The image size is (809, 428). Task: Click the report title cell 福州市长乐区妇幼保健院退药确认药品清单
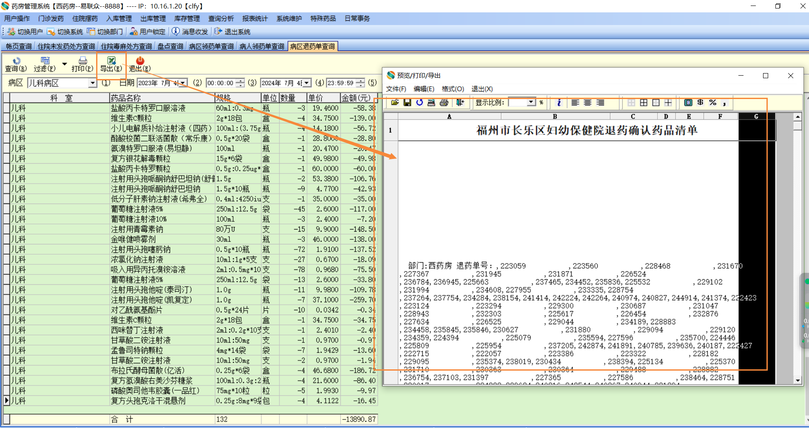[587, 130]
